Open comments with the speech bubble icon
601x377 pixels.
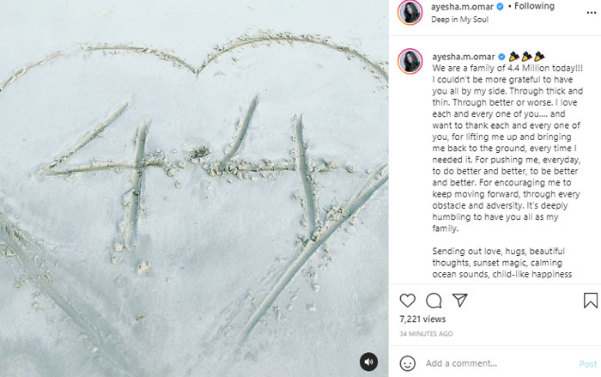tap(434, 301)
